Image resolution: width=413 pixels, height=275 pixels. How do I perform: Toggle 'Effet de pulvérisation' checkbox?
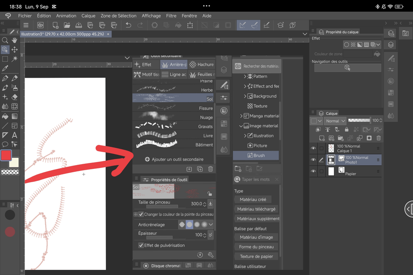click(x=141, y=245)
